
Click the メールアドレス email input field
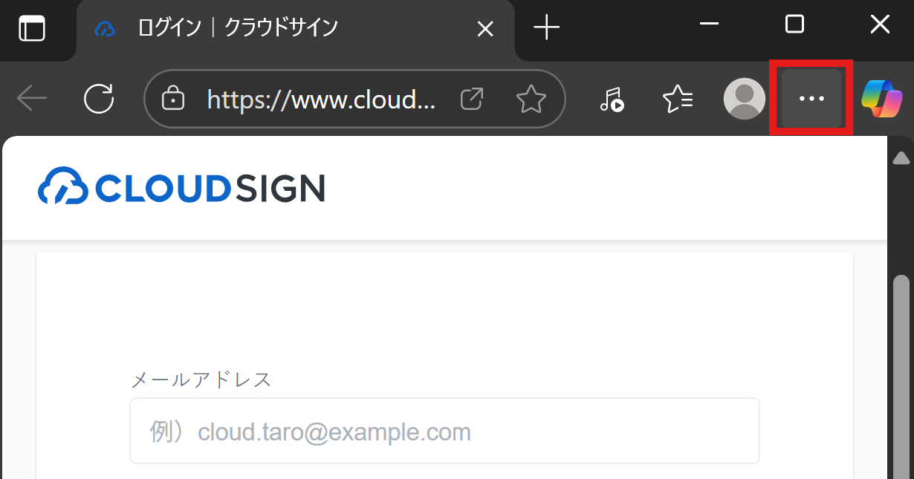click(x=444, y=431)
